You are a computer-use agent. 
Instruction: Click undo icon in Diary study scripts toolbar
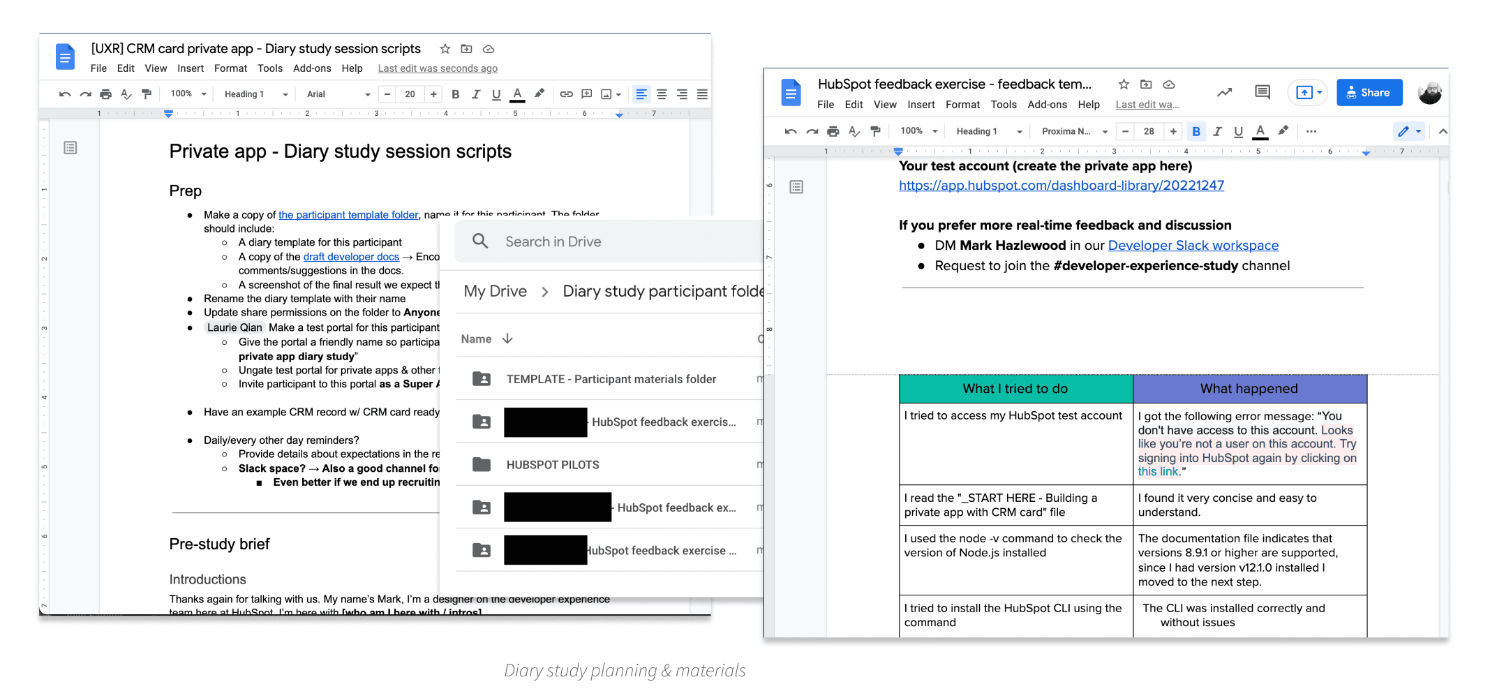[65, 94]
